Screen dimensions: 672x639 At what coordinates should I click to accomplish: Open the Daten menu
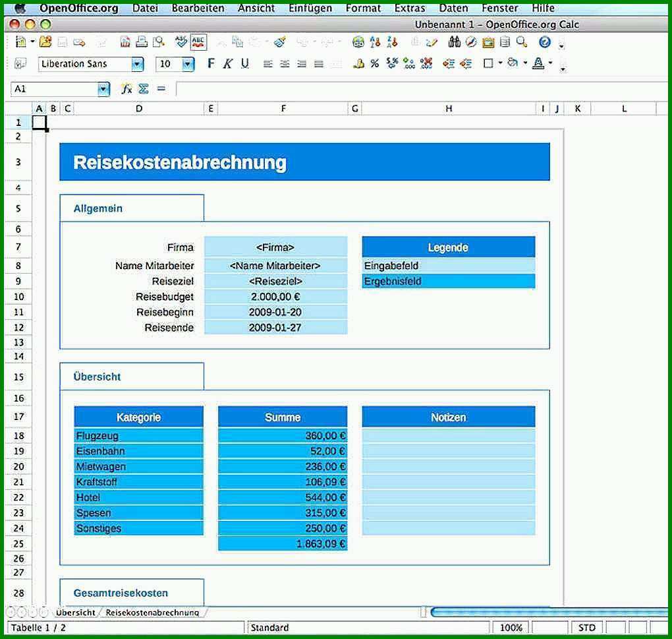pos(453,8)
